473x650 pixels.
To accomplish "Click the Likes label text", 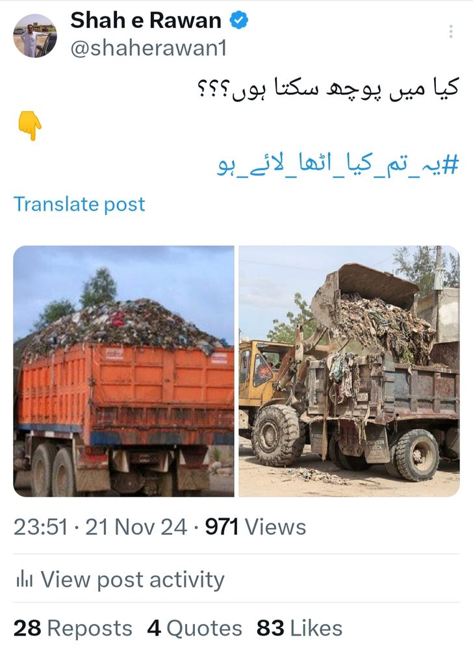I will 316,628.
